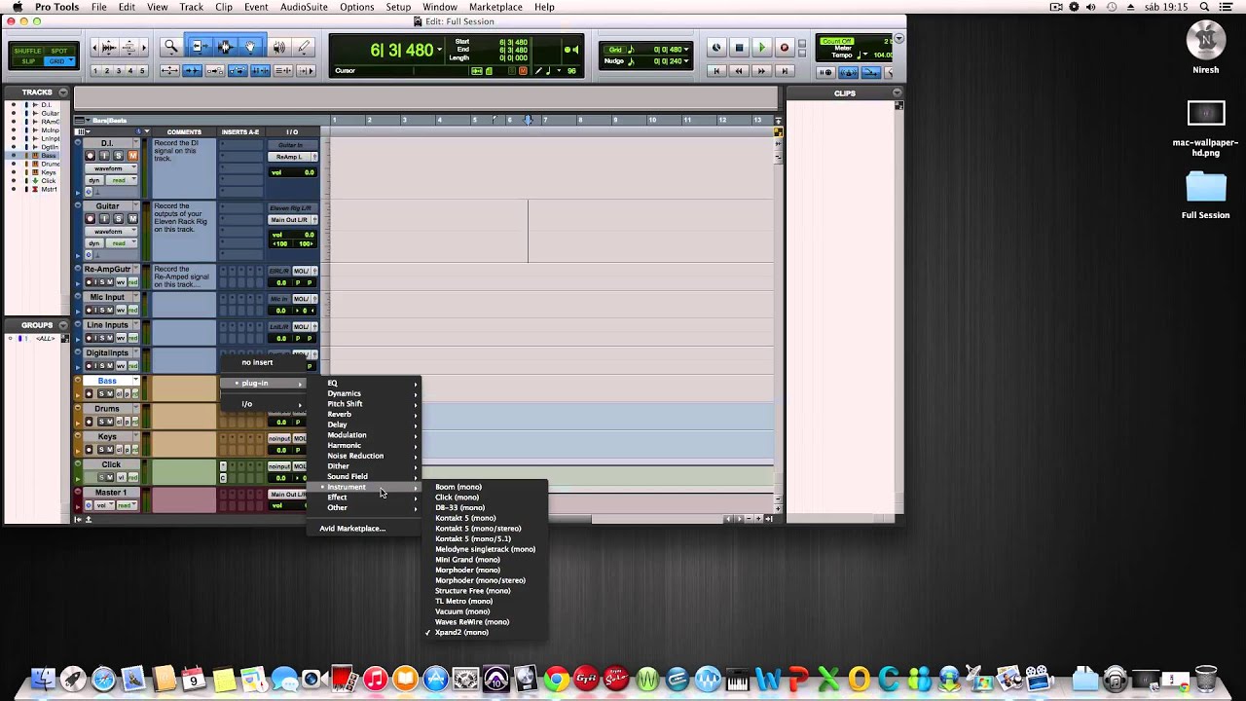Click the Main Out L/R output on Guitar
Image resolution: width=1246 pixels, height=701 pixels.
coord(289,220)
